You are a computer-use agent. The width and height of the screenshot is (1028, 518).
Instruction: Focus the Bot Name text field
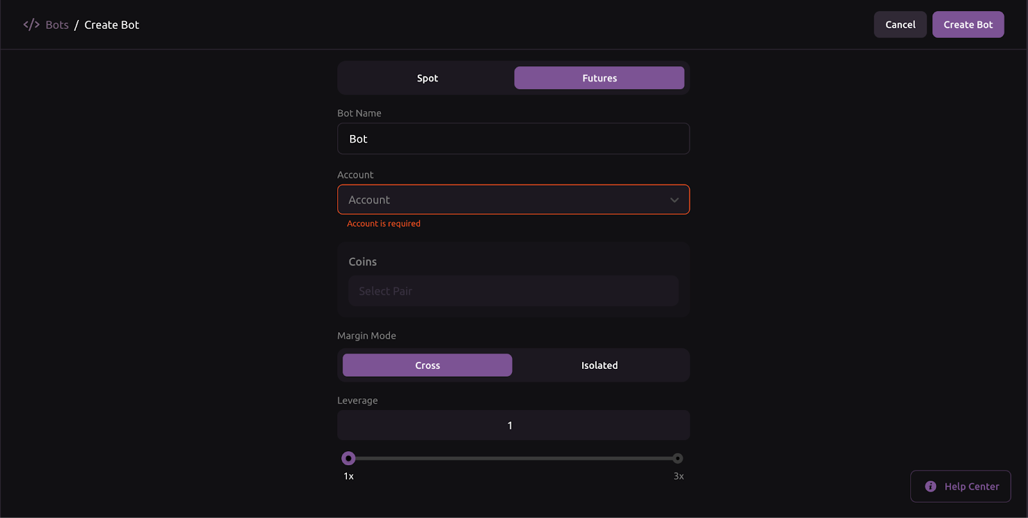pyautogui.click(x=513, y=139)
